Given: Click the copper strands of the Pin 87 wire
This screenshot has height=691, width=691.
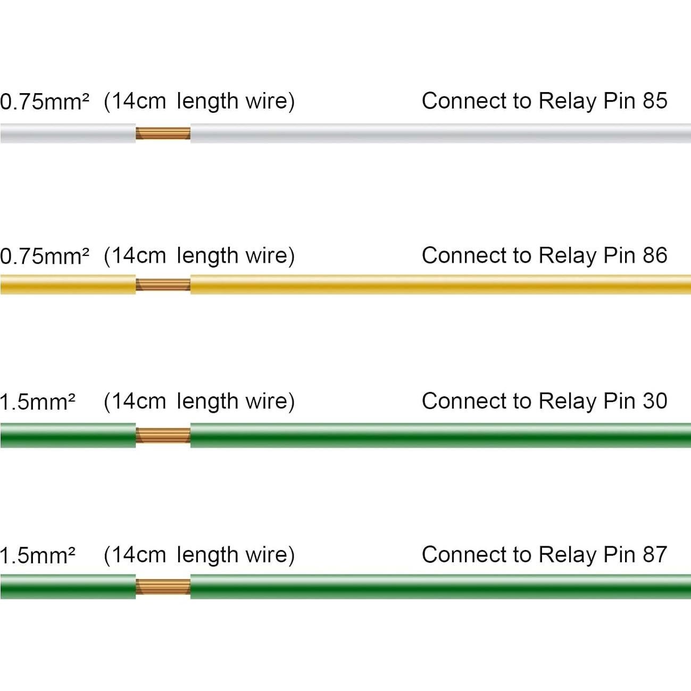Looking at the screenshot, I should click(163, 586).
